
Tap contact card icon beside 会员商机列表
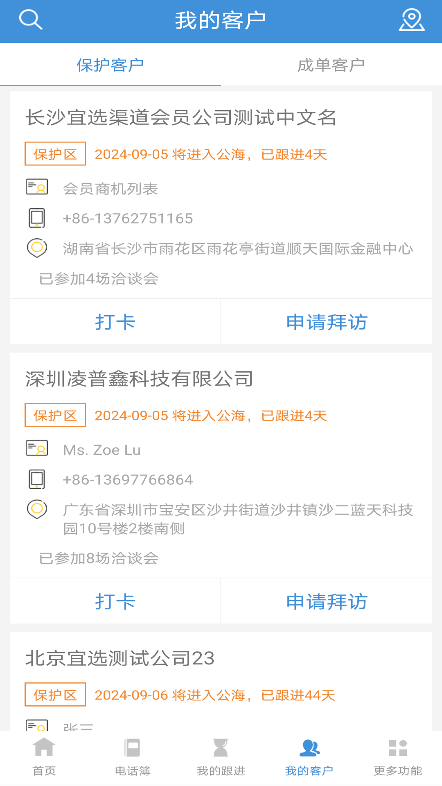[37, 187]
